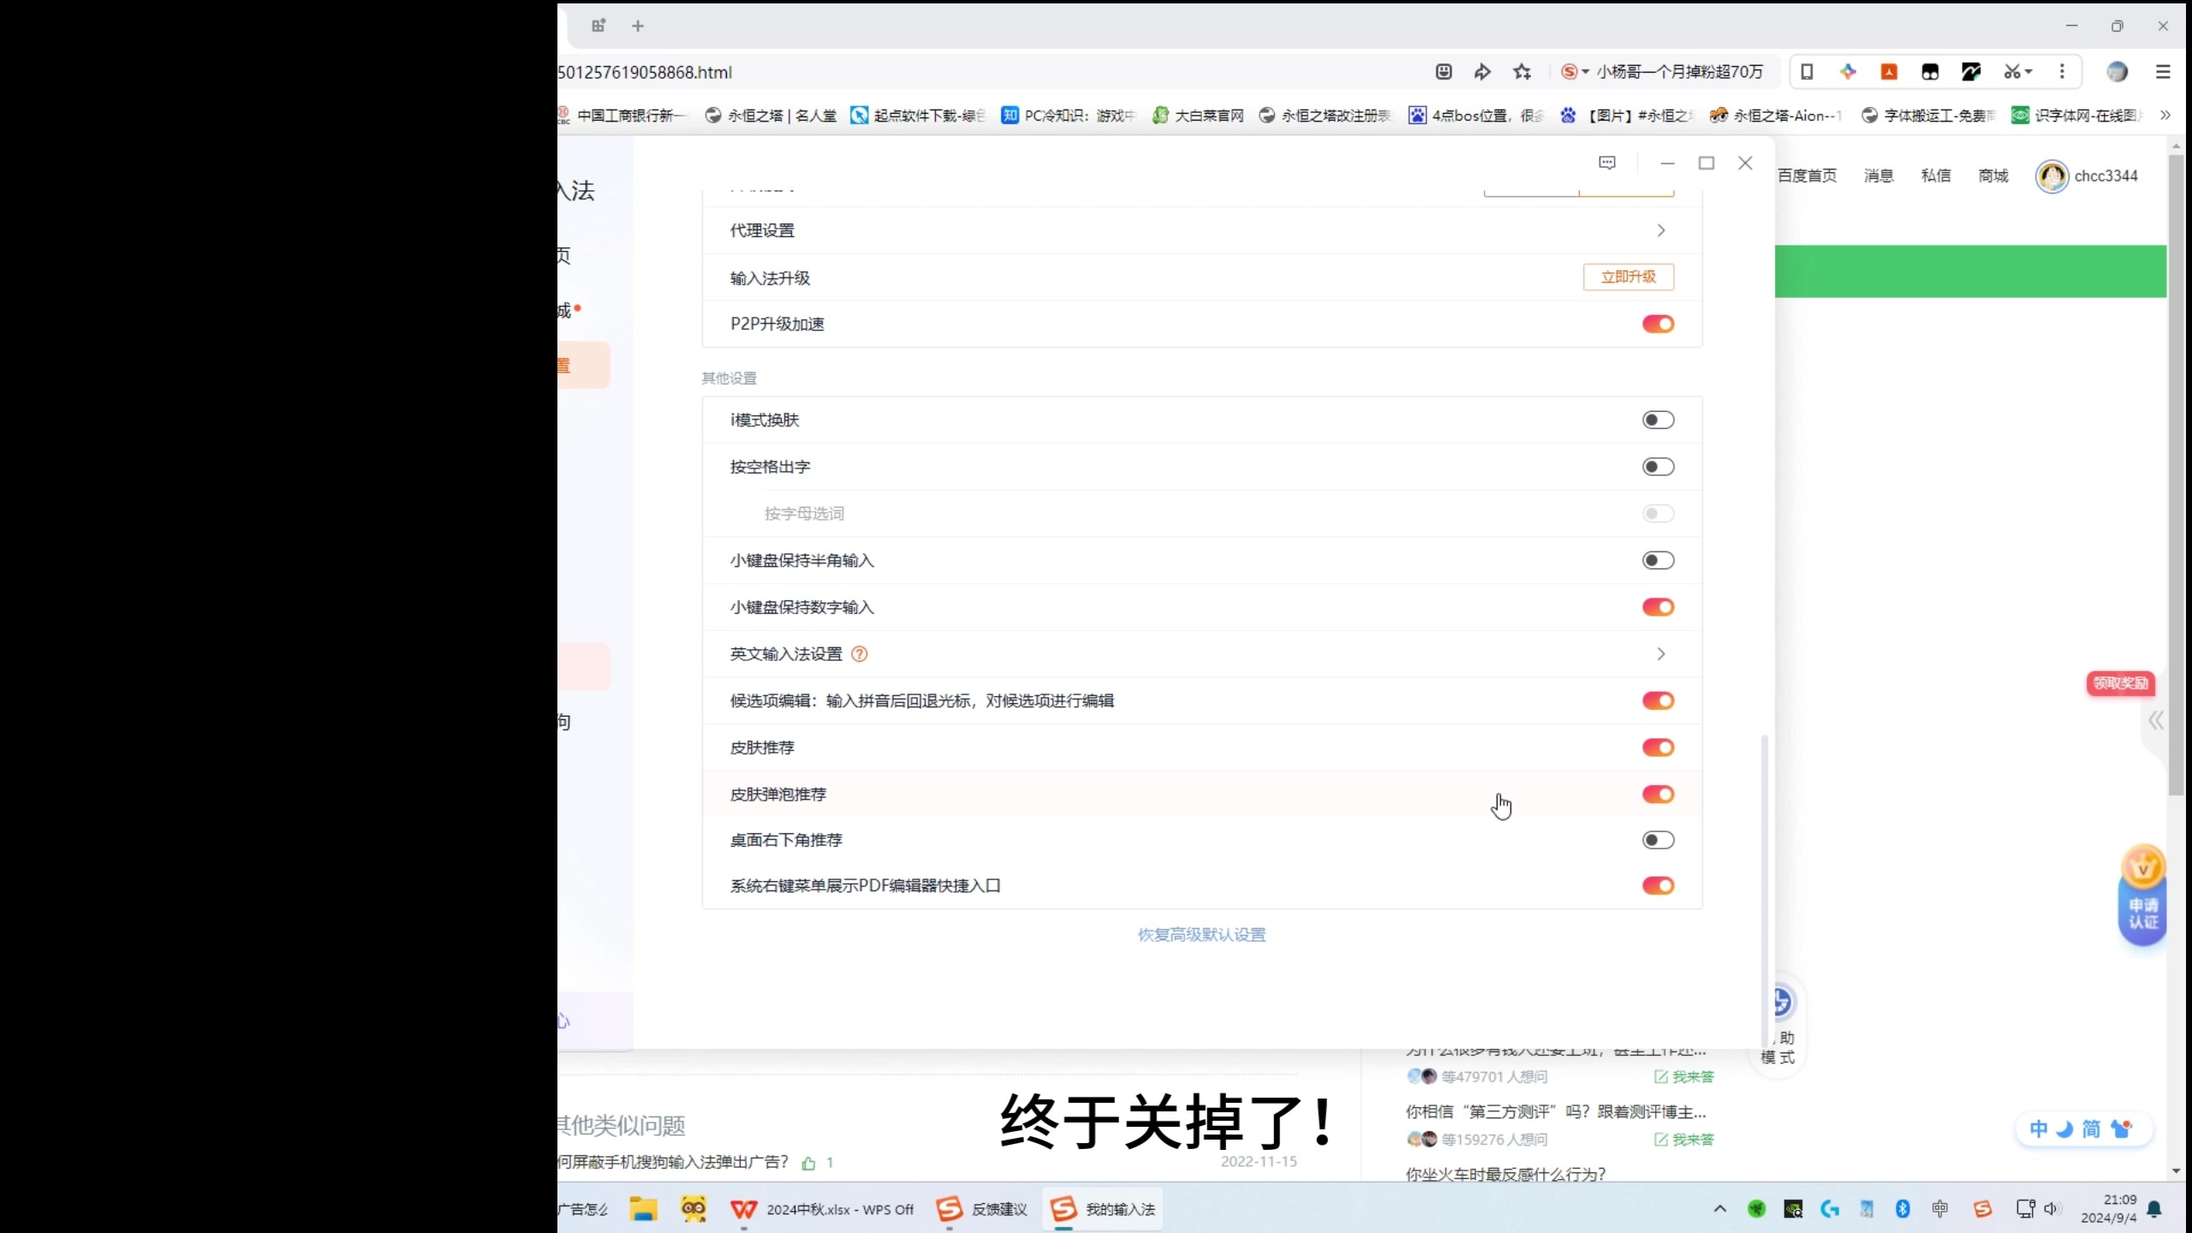The height and width of the screenshot is (1233, 2192).
Task: Click 我来答 beside 等479701人想问
Action: tap(1684, 1077)
